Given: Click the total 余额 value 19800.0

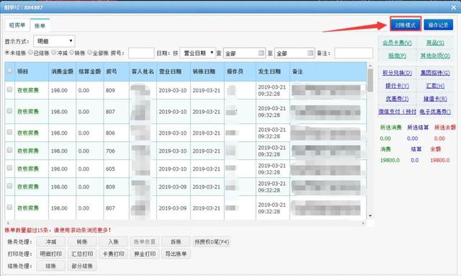Looking at the screenshot, I should 440,161.
